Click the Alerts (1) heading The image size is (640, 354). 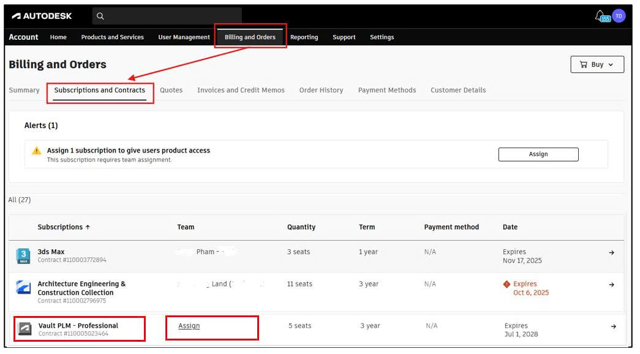point(41,126)
